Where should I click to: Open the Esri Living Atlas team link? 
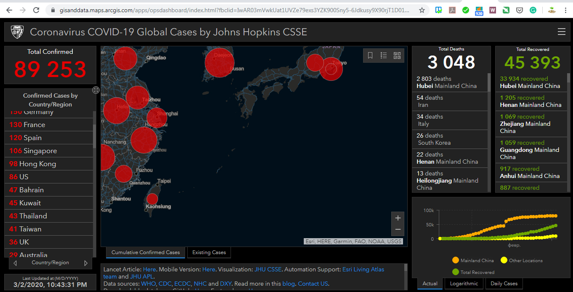pos(363,269)
